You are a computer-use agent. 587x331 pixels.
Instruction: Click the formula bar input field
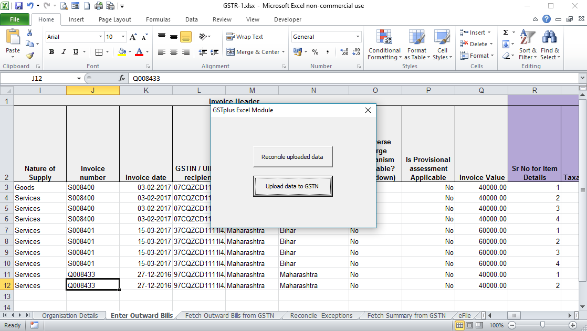point(352,78)
